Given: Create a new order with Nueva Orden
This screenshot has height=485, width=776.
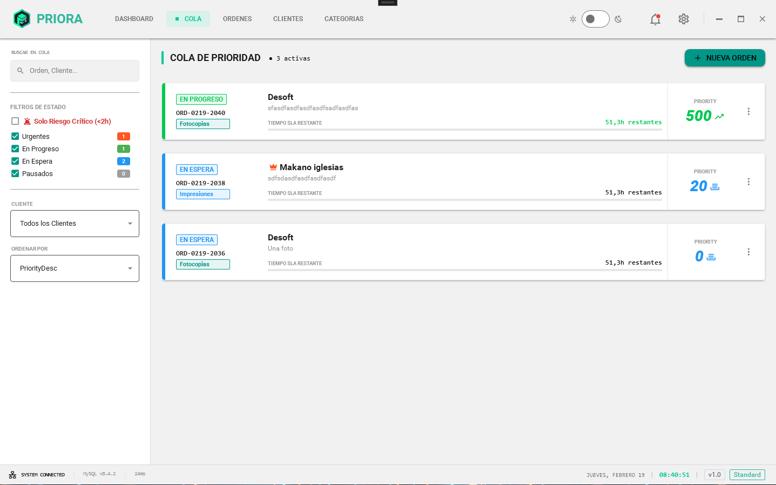Looking at the screenshot, I should pyautogui.click(x=725, y=58).
